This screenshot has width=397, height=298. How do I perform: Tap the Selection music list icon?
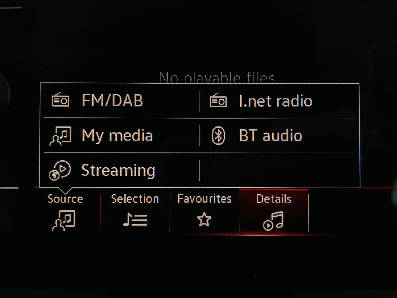pos(135,220)
